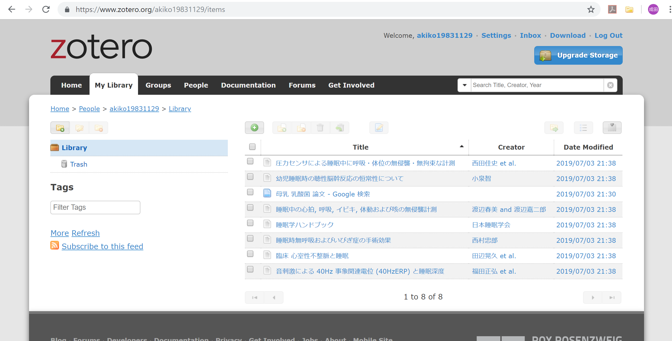Bookmark page with the star icon
This screenshot has width=672, height=341.
591,10
